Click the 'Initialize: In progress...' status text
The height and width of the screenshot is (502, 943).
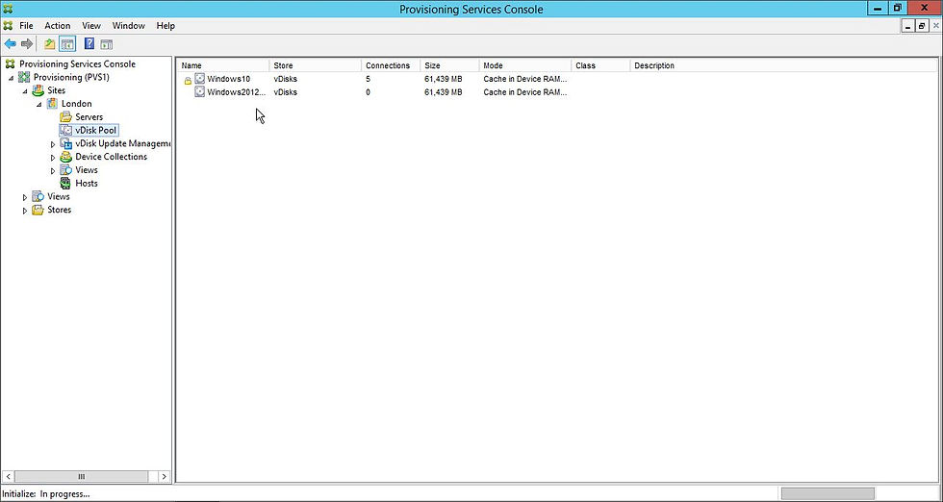tap(46, 494)
